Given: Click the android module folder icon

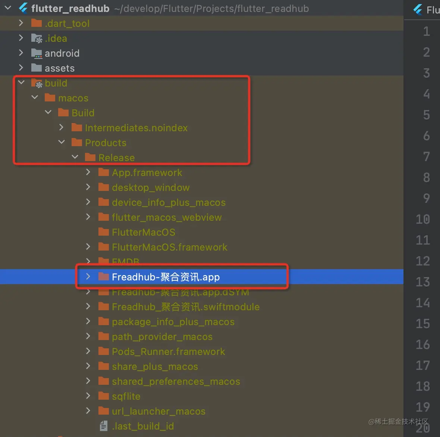Looking at the screenshot, I should (37, 53).
